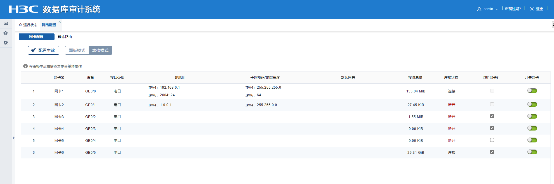The width and height of the screenshot is (554, 184).
Task: Close the 网络配置 tab
Action: (59, 22)
